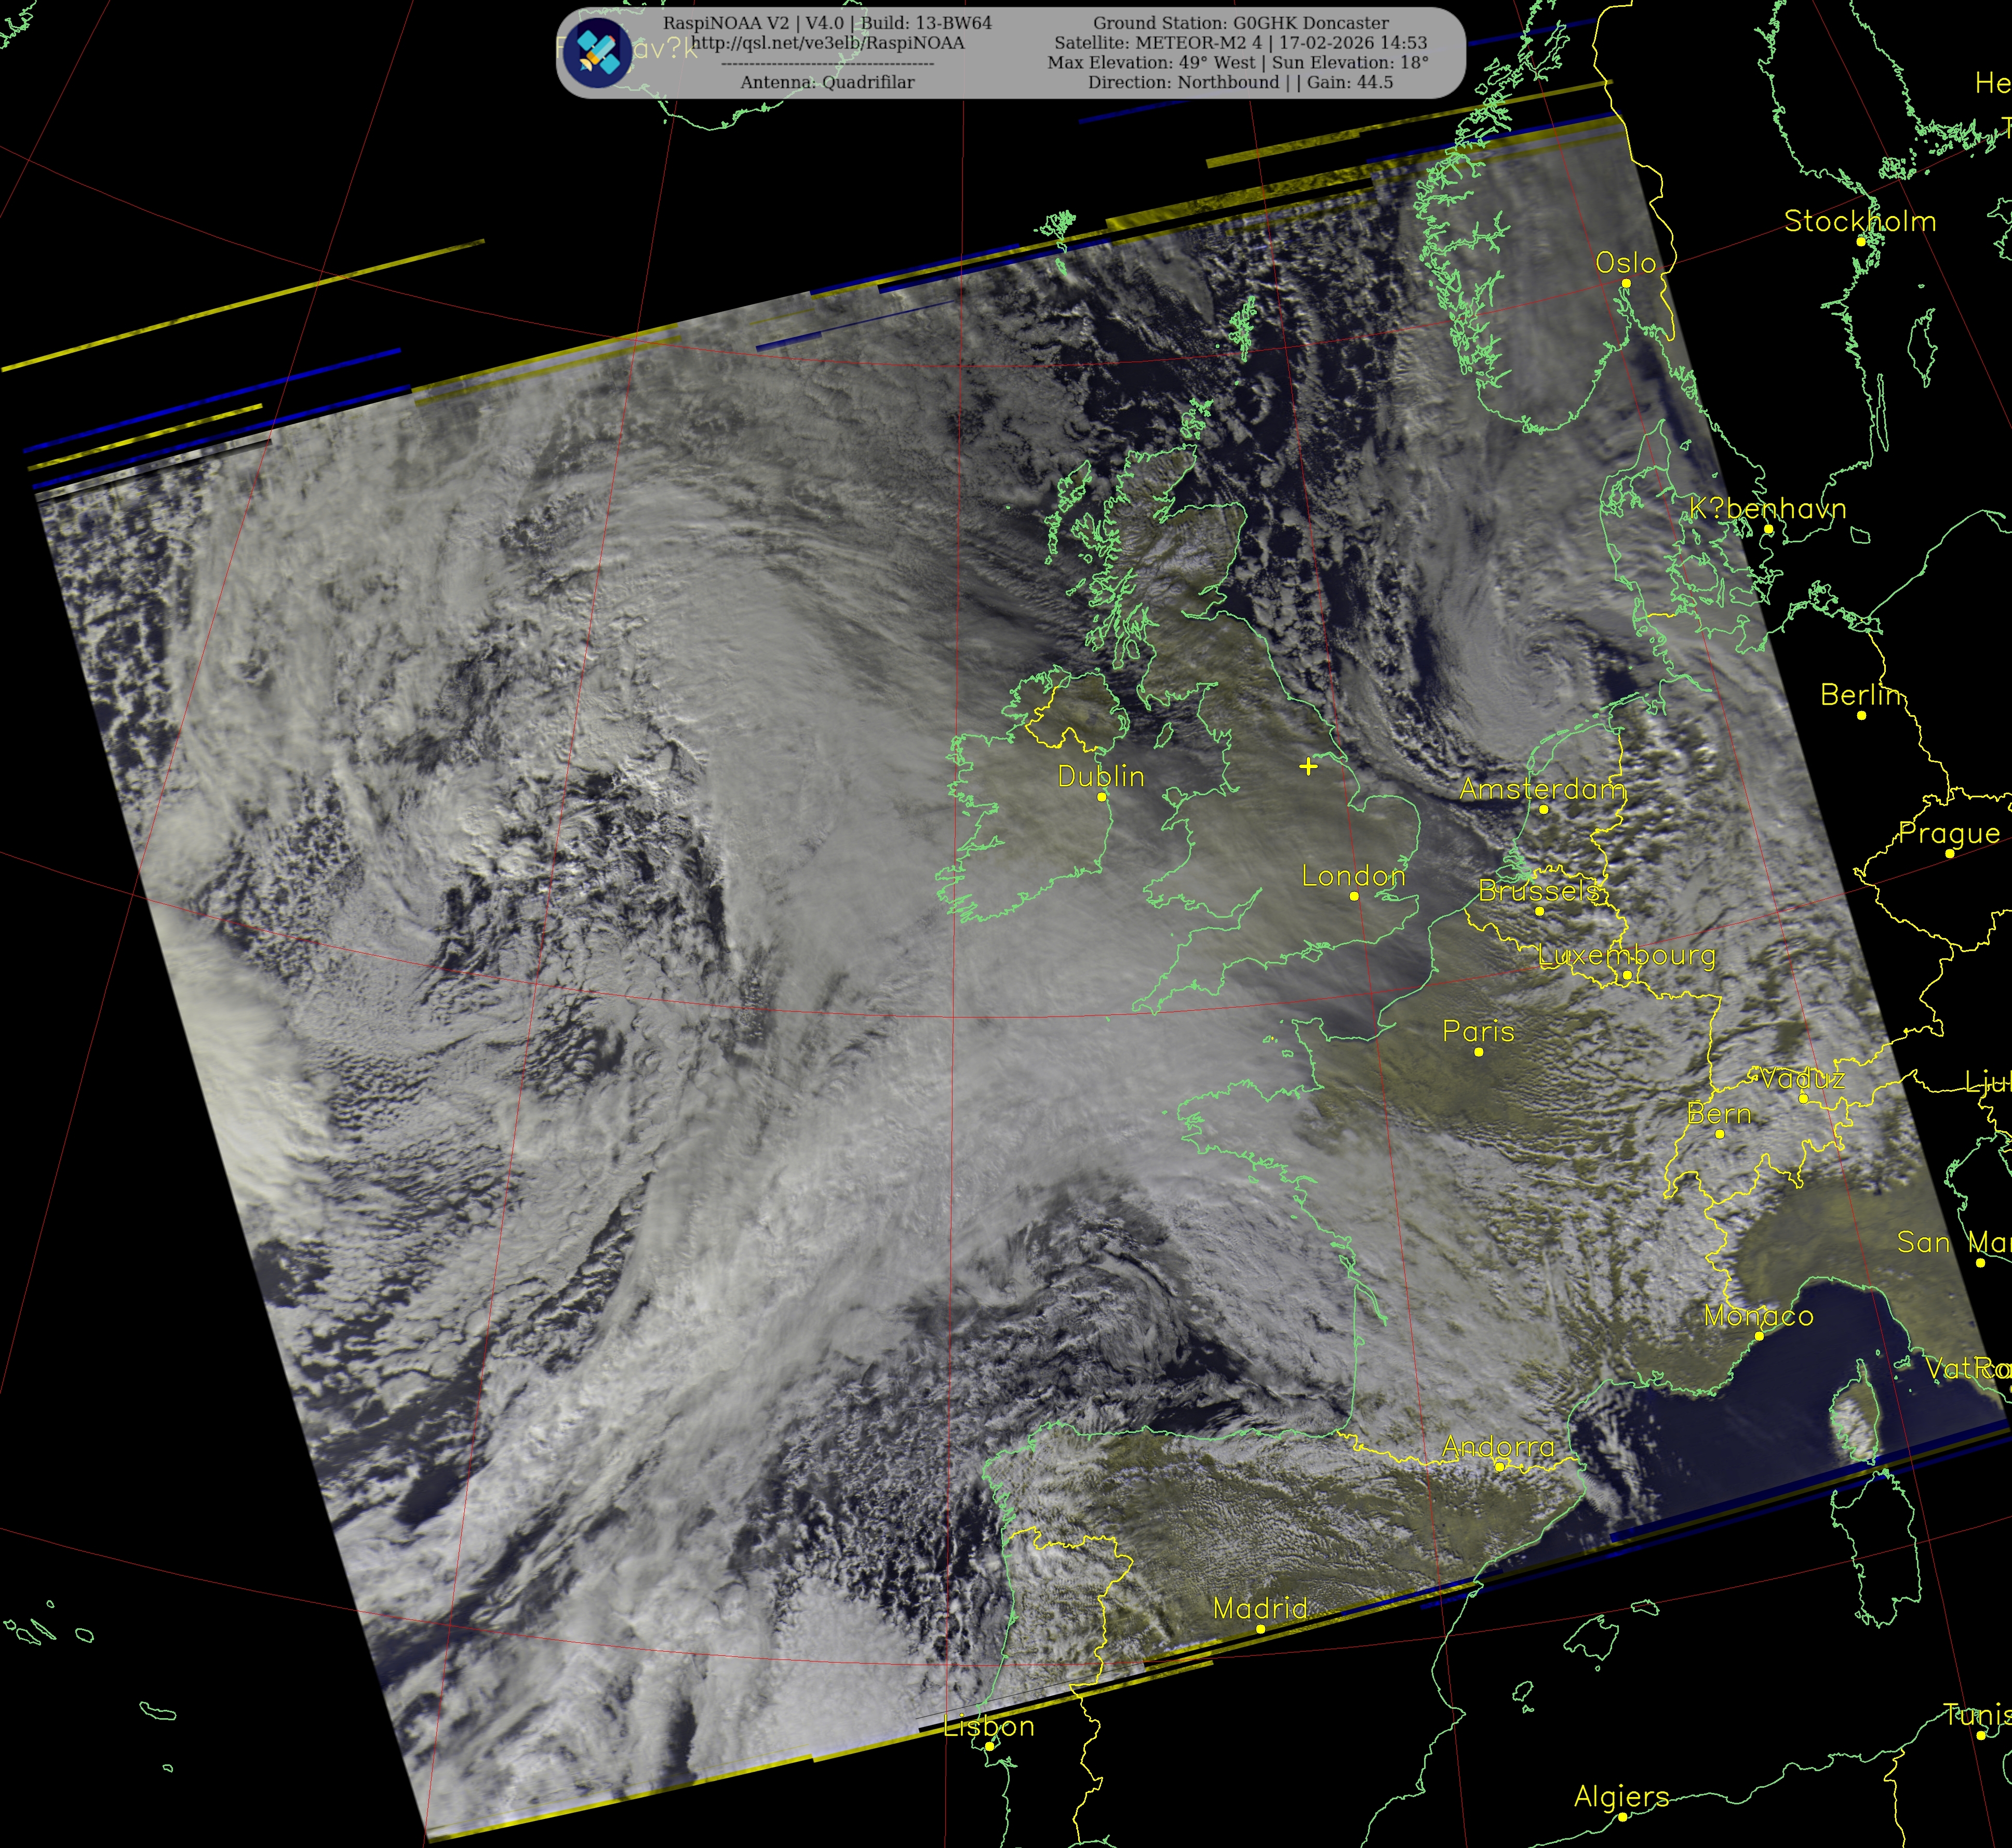Click the RaspiNOAA satellite logo icon

click(597, 52)
